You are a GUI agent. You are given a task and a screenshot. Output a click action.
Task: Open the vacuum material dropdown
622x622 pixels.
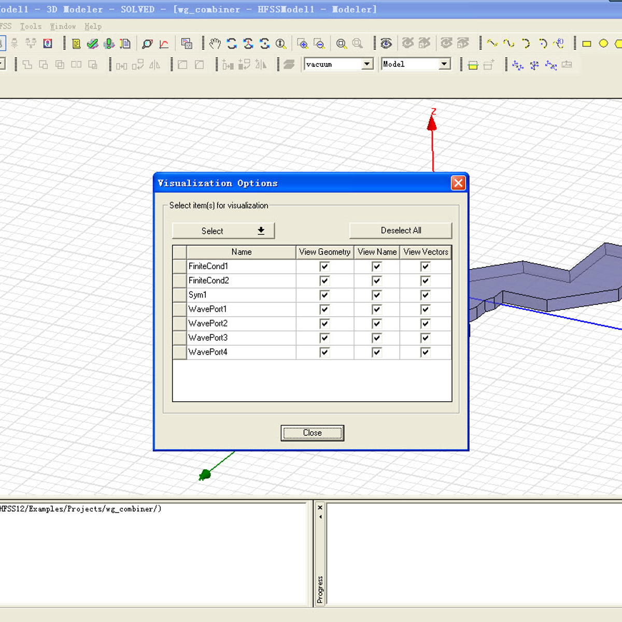point(367,64)
